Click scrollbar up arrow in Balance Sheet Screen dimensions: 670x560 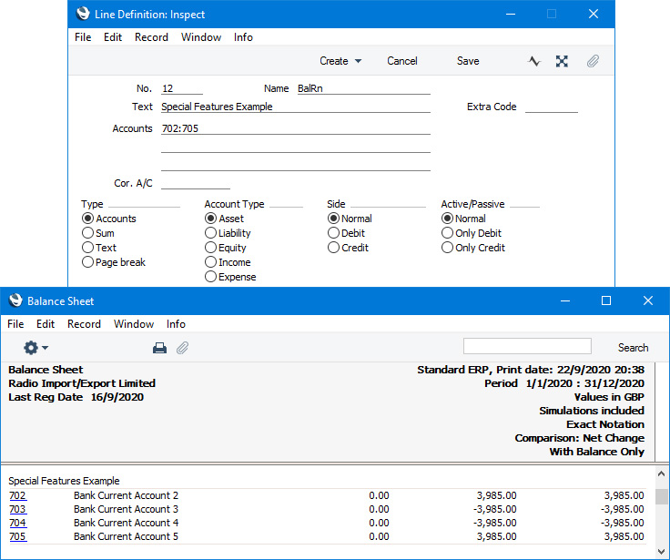(x=661, y=473)
